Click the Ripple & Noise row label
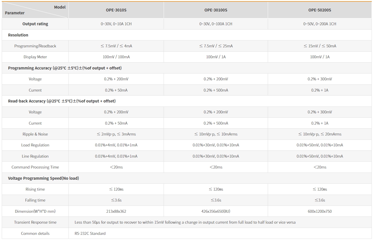The width and height of the screenshot is (373, 240). pos(35,134)
